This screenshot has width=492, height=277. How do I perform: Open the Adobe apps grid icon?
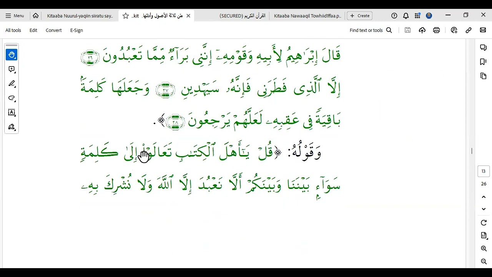(417, 16)
